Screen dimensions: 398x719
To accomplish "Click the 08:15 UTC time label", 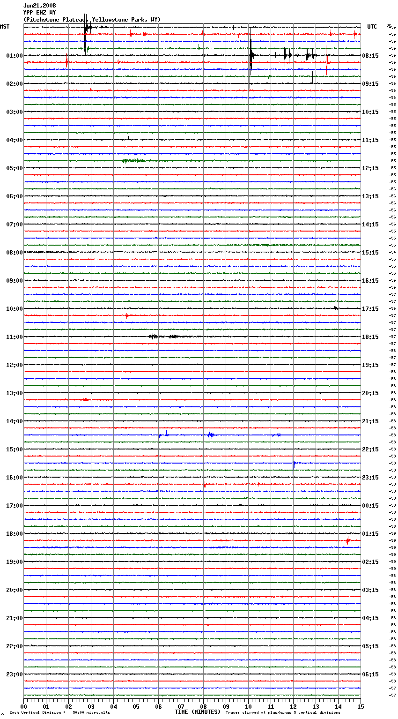I will pyautogui.click(x=370, y=55).
